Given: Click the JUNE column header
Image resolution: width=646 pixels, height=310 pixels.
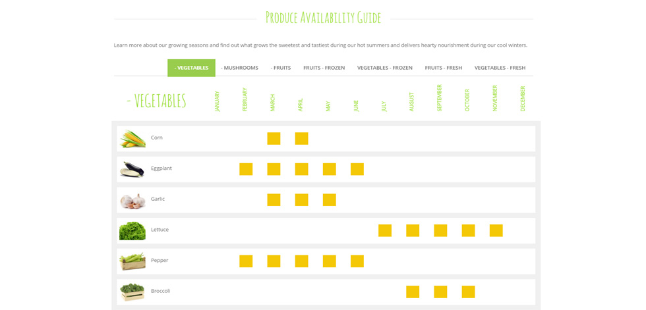Looking at the screenshot, I should [356, 106].
